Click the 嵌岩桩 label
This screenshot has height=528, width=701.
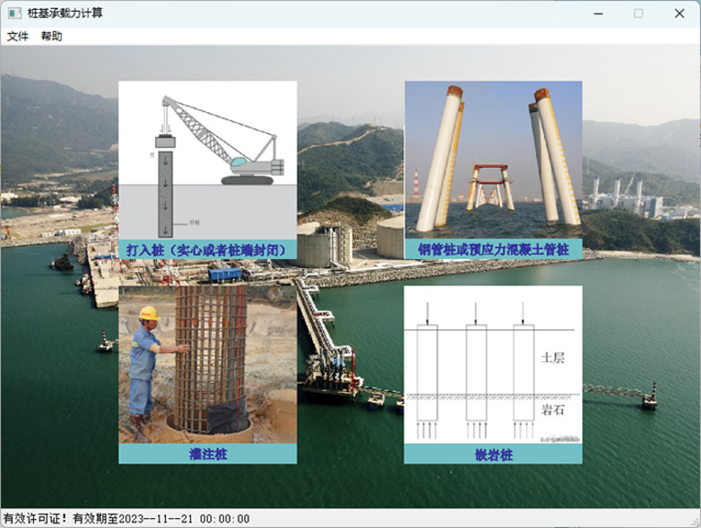(x=493, y=454)
